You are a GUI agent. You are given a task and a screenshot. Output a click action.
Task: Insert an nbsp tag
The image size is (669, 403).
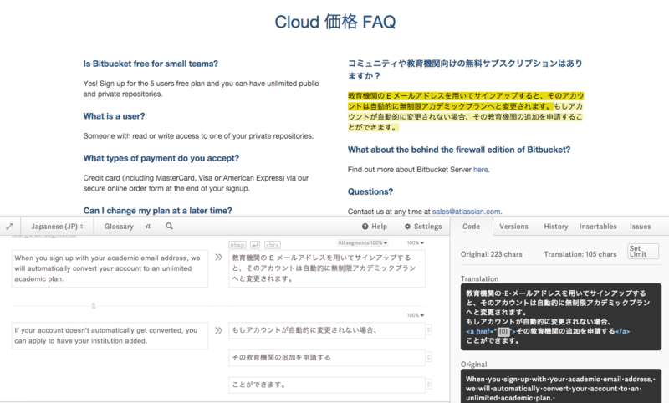(x=237, y=245)
